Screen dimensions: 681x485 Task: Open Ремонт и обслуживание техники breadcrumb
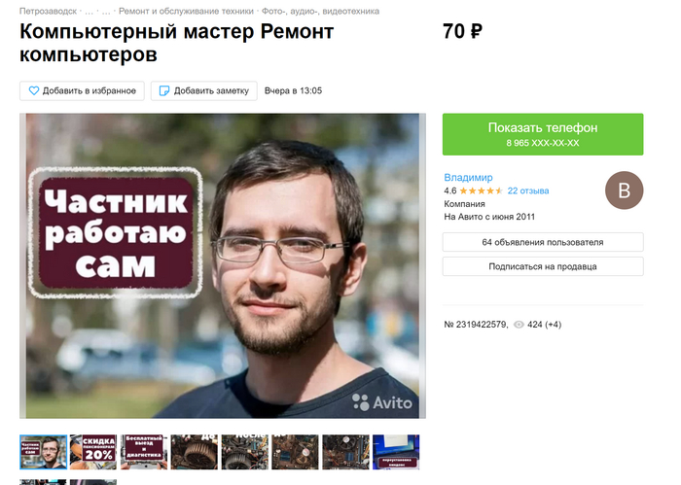tap(186, 12)
